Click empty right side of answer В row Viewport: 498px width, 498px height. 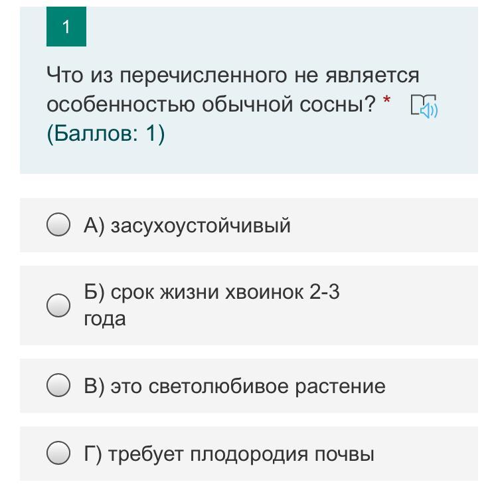[438, 386]
